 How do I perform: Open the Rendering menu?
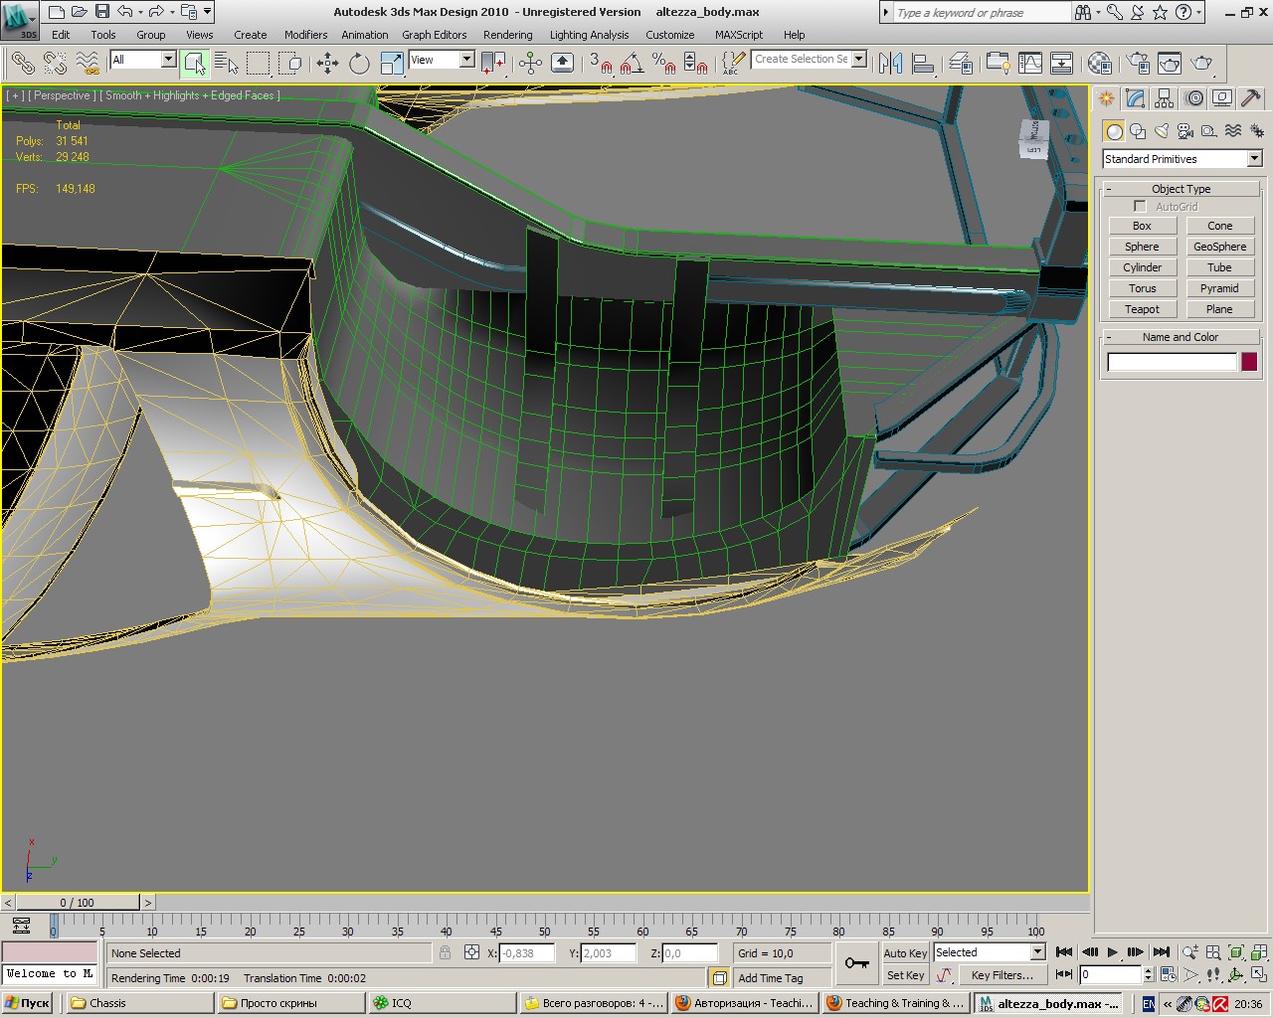click(x=507, y=35)
